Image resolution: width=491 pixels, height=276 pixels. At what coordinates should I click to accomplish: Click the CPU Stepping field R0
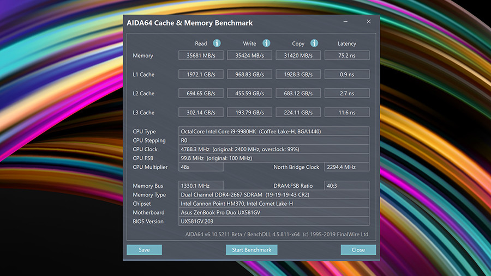(274, 140)
